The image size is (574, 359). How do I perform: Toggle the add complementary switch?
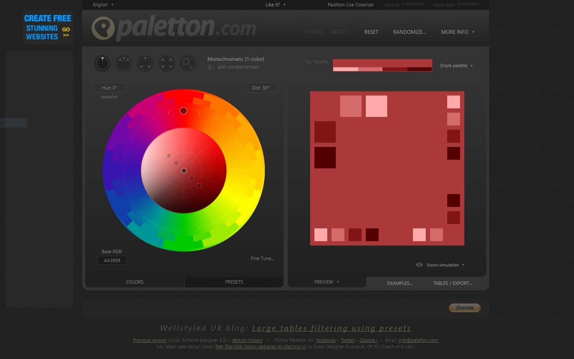(x=211, y=67)
